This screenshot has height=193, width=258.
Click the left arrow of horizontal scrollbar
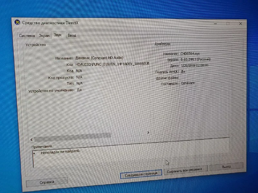coord(31,139)
